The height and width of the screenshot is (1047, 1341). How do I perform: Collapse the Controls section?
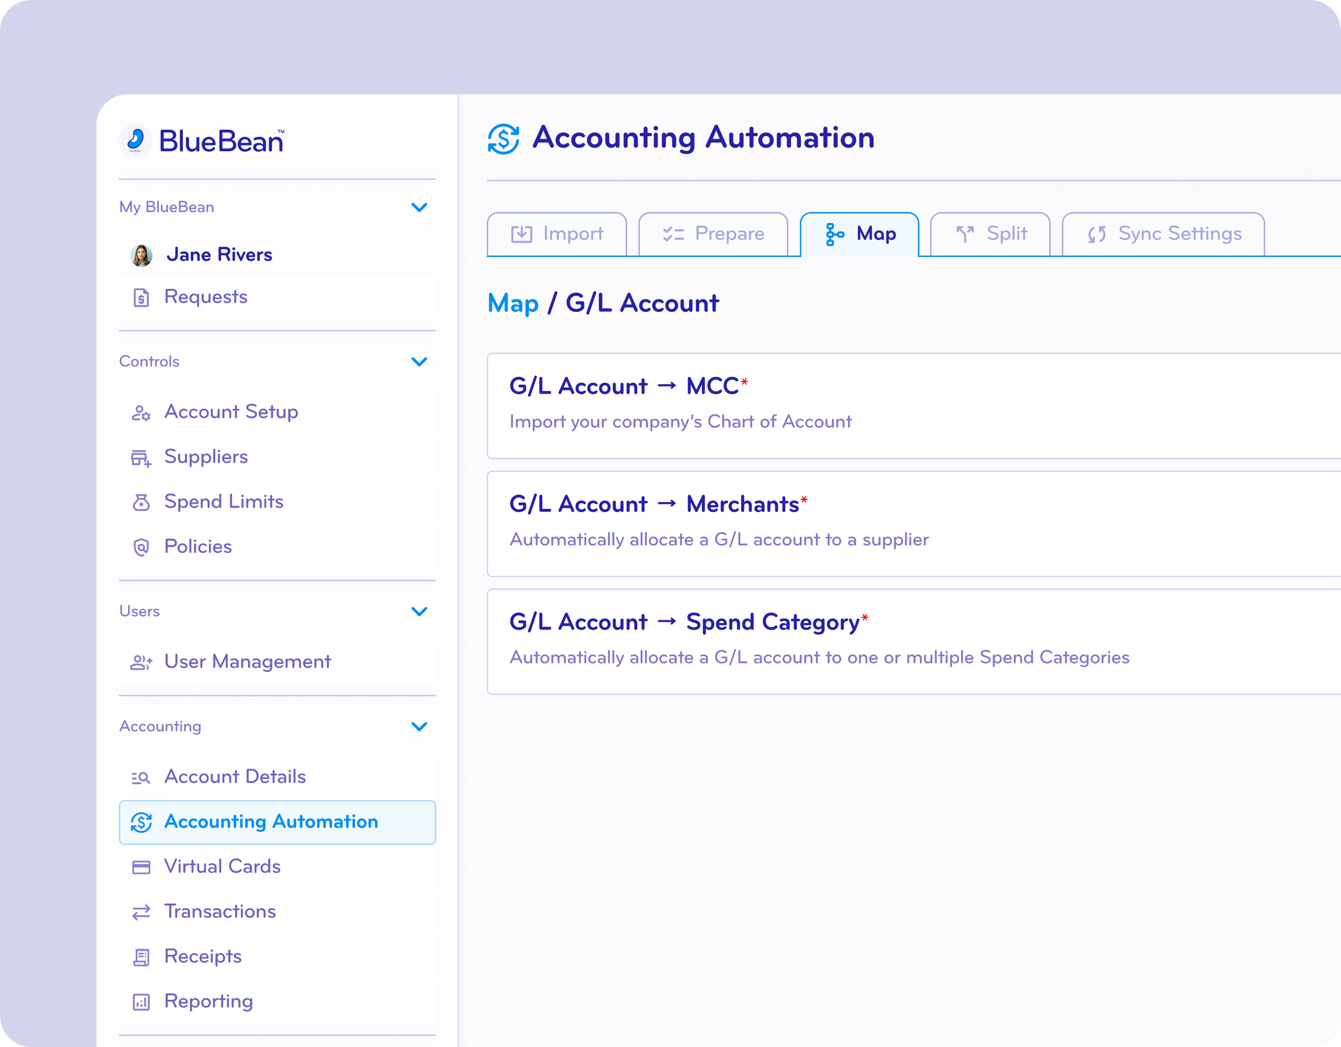coord(420,361)
